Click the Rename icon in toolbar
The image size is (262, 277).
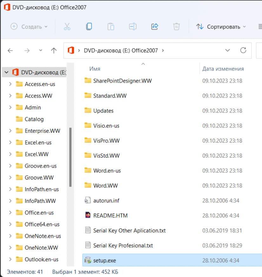click(x=133, y=27)
